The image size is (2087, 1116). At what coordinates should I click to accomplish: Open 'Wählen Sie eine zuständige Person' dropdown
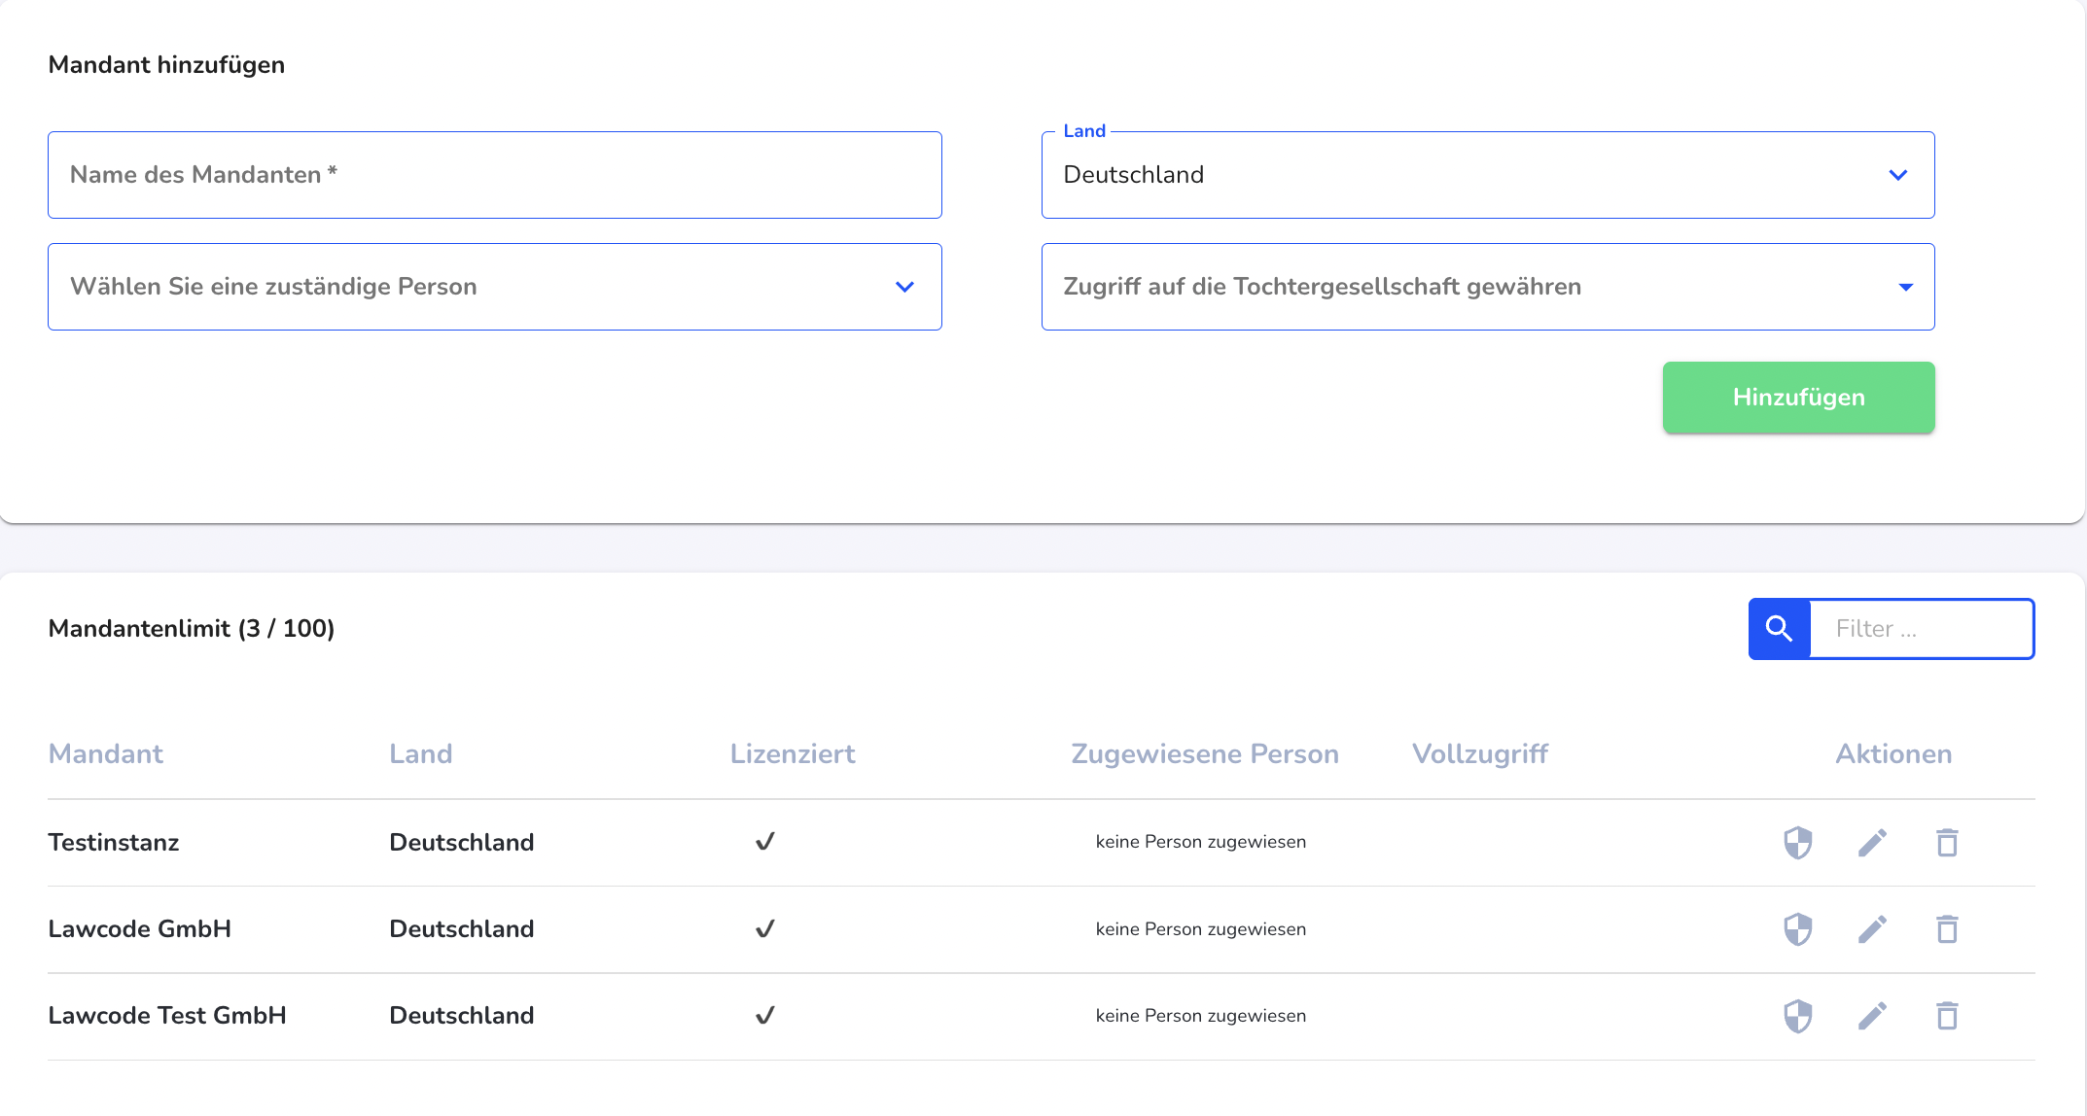click(x=495, y=287)
